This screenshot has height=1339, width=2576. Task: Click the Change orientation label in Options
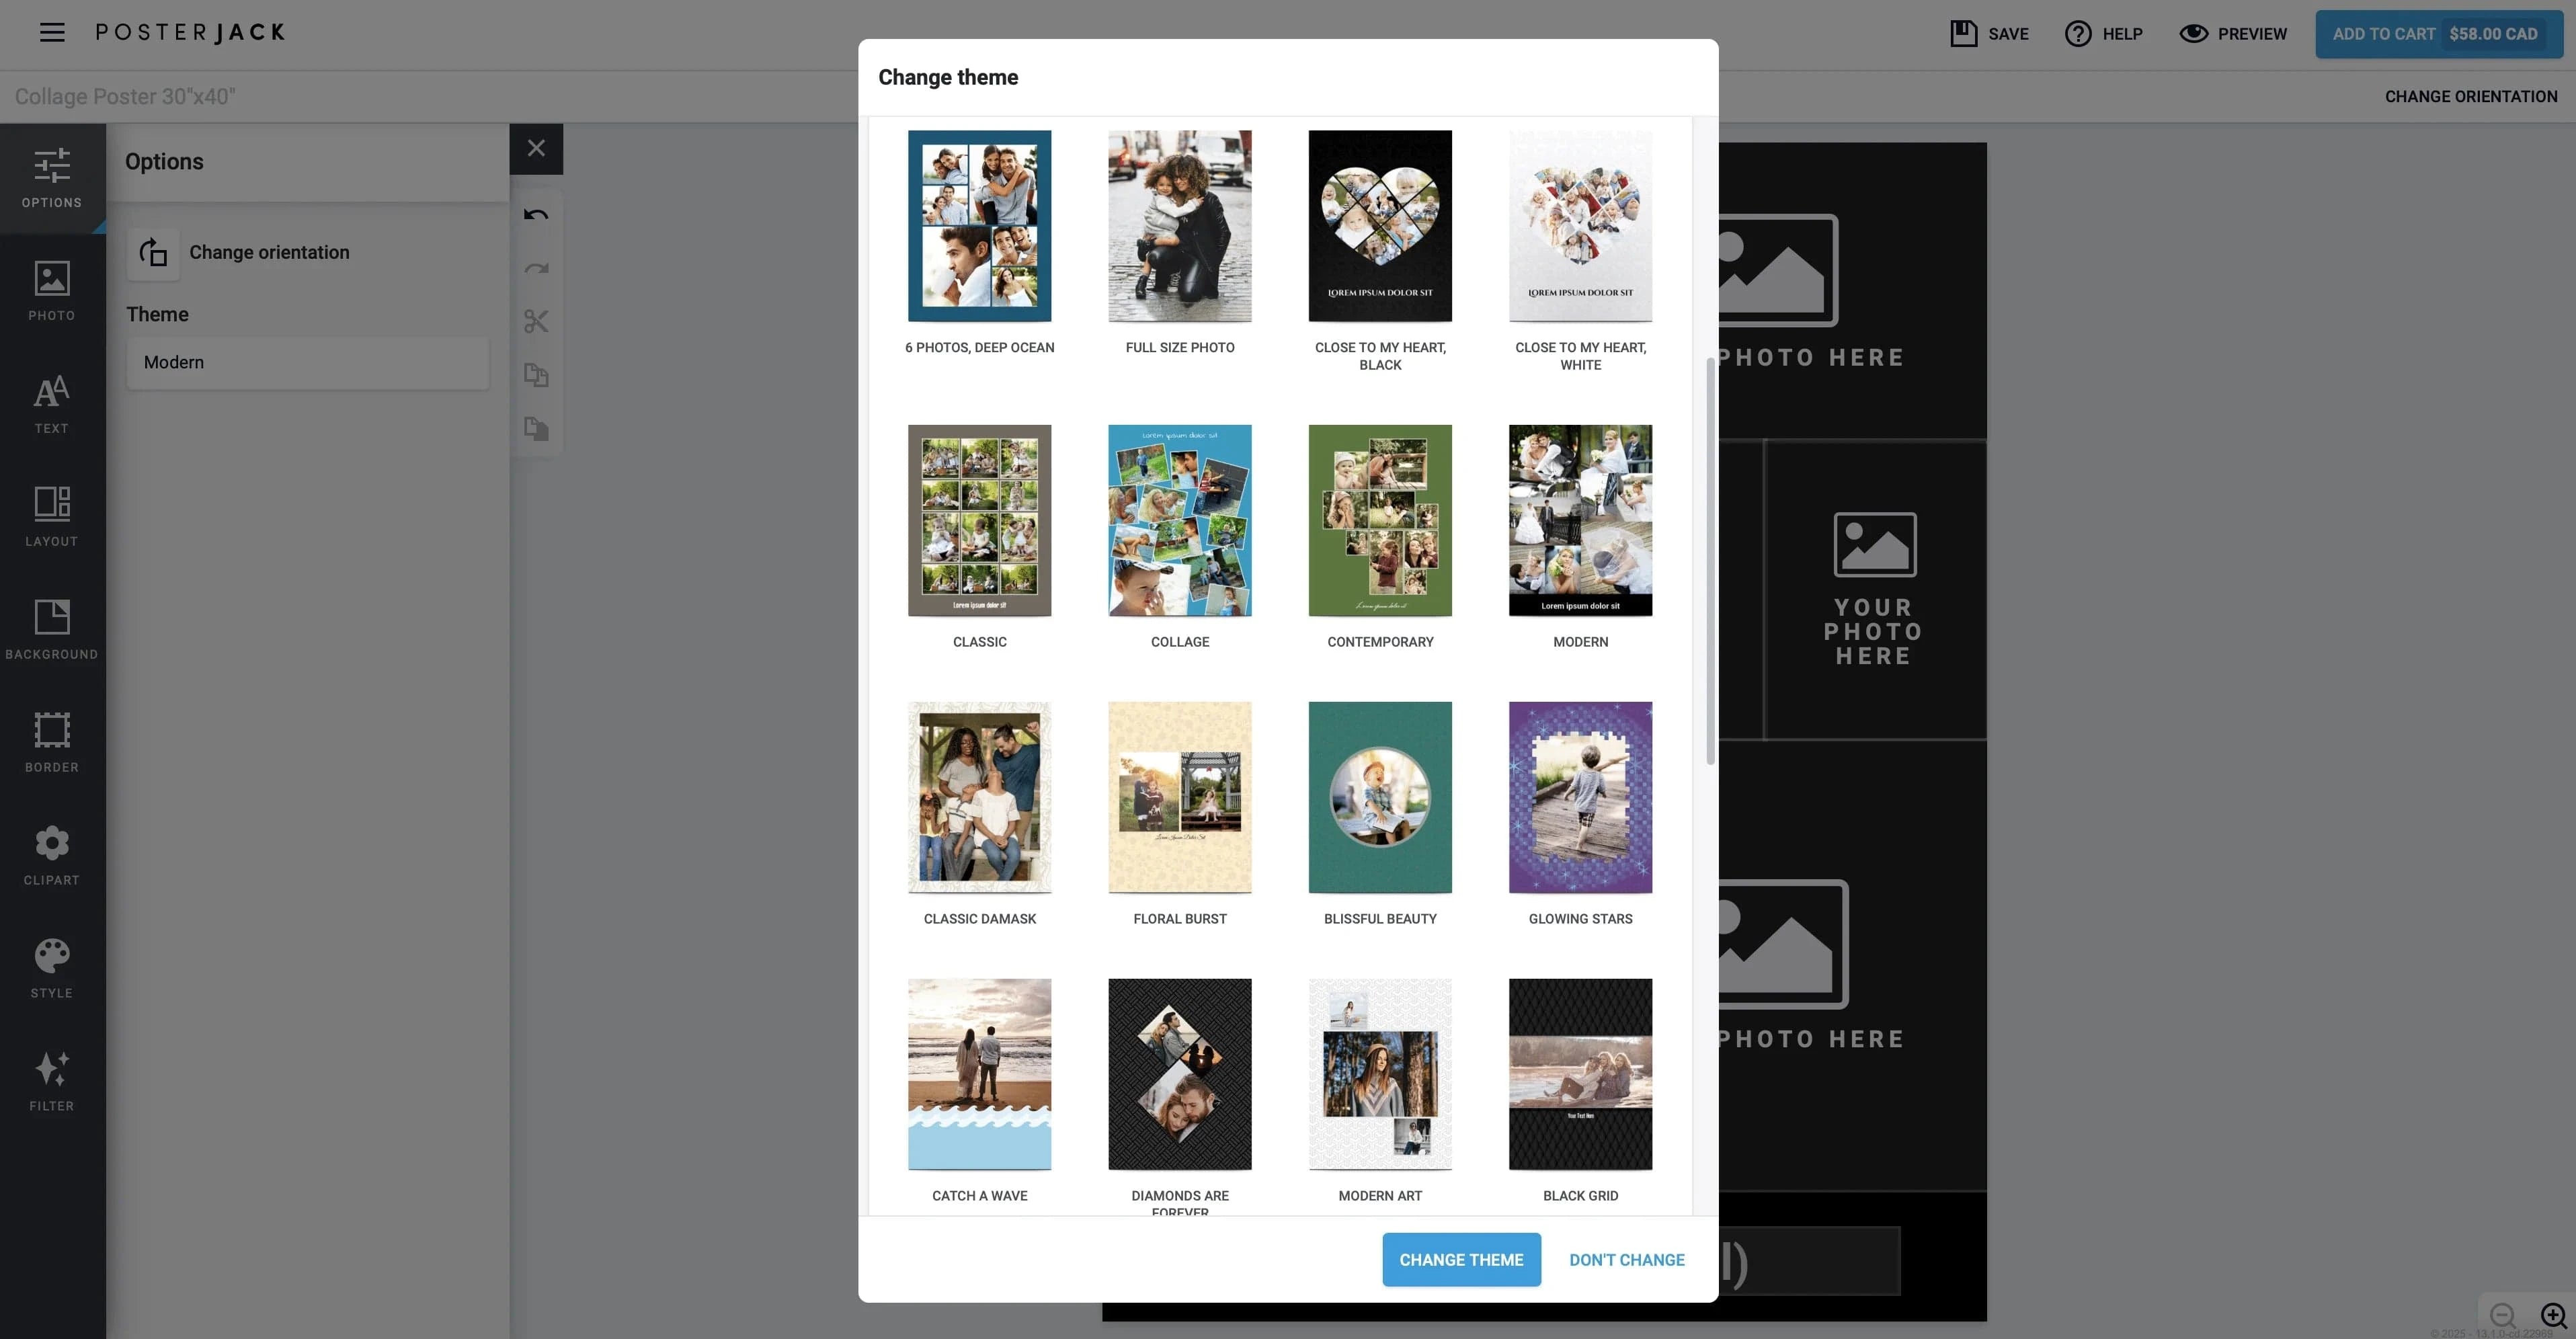pyautogui.click(x=270, y=252)
